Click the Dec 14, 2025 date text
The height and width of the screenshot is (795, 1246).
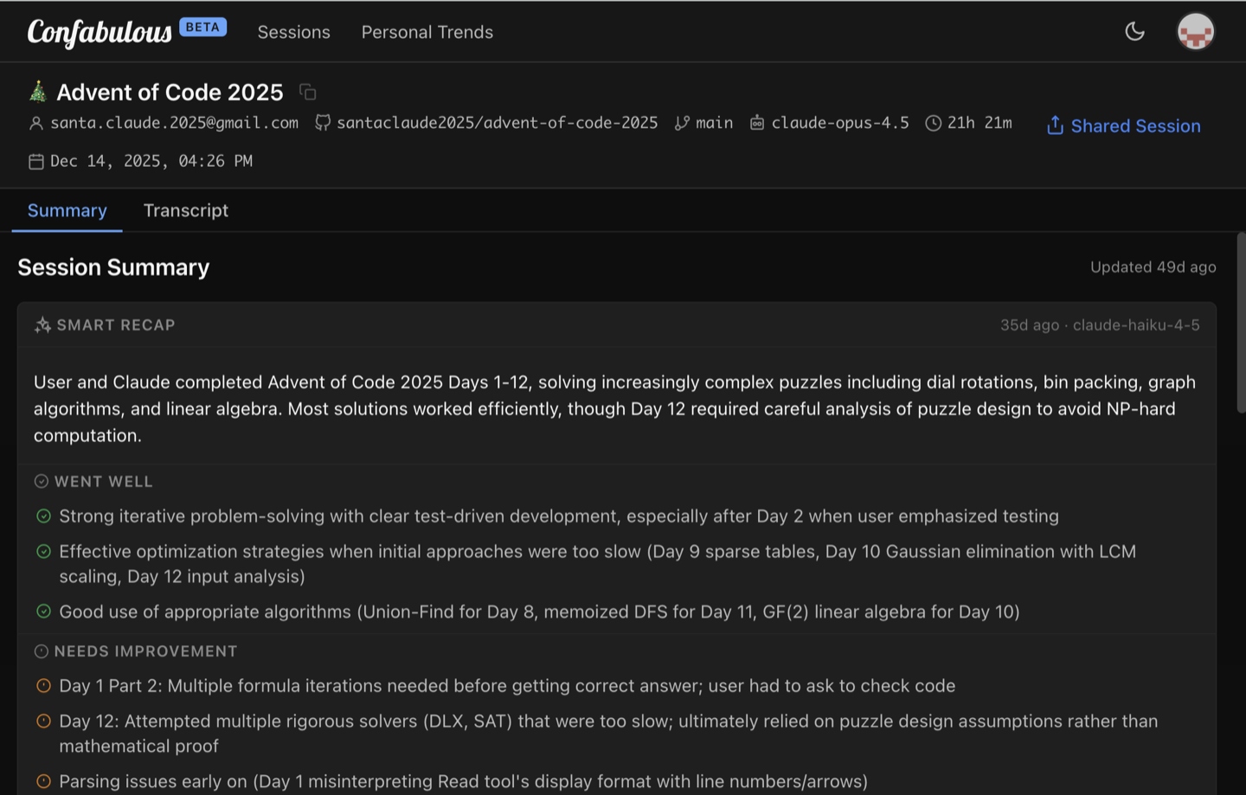coord(151,161)
